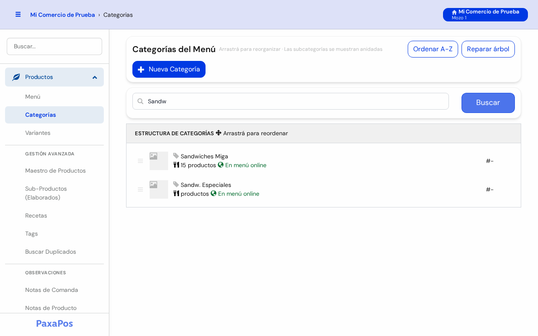This screenshot has height=336, width=538.
Task: Click the plus icon on Nueva Categoría
Action: click(x=141, y=69)
